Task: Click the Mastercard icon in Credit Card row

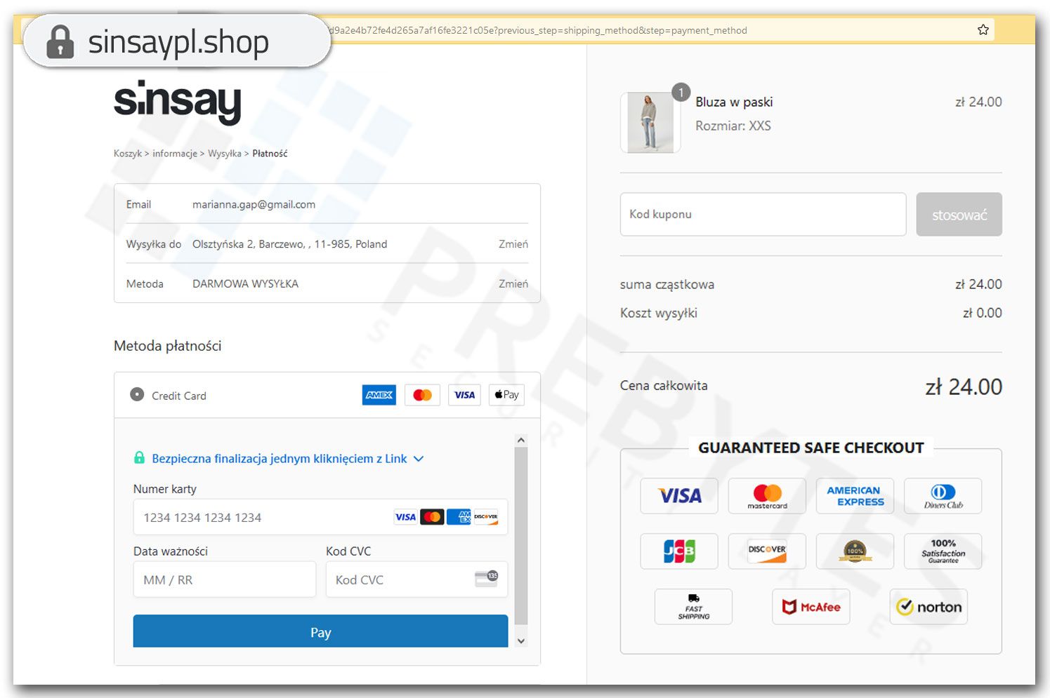Action: pos(423,395)
